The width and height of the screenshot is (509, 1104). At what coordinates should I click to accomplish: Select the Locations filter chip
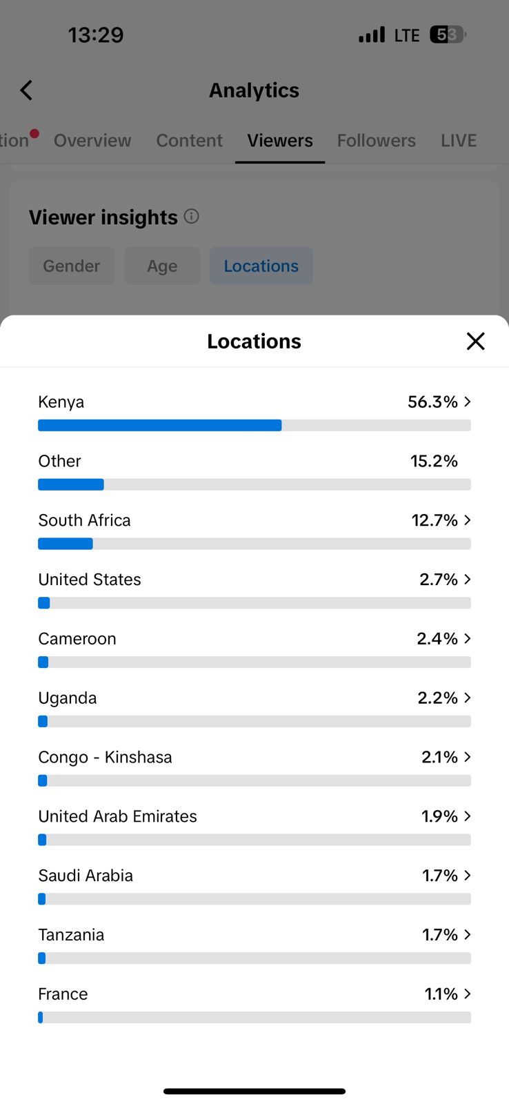pyautogui.click(x=261, y=266)
